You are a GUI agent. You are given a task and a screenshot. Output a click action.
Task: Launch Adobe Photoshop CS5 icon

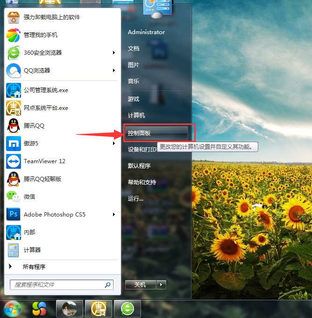tap(14, 215)
